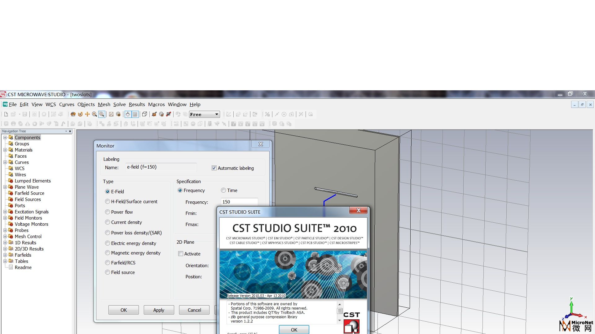
Task: Enable the 2D Plane Activate checkbox
Action: click(x=181, y=254)
